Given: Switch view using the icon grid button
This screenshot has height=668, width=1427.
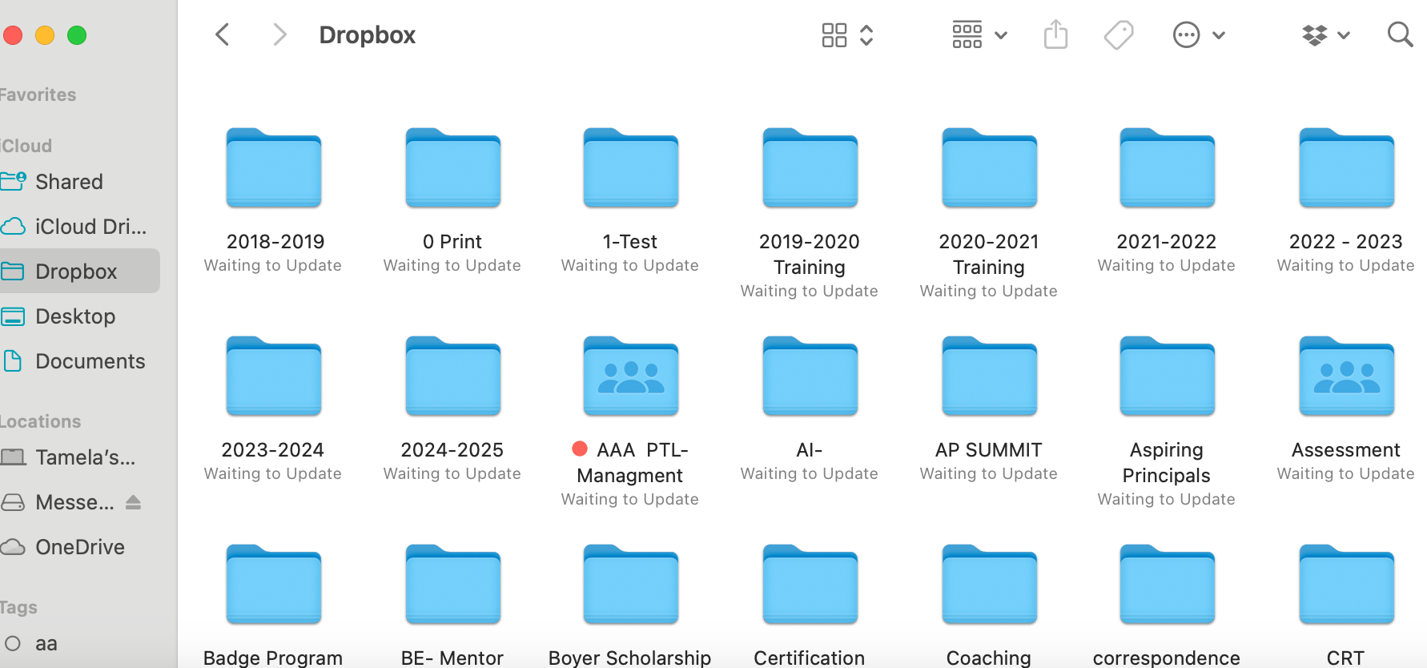Looking at the screenshot, I should [834, 35].
